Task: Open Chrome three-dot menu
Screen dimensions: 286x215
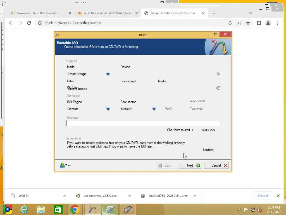Action: coord(277,23)
